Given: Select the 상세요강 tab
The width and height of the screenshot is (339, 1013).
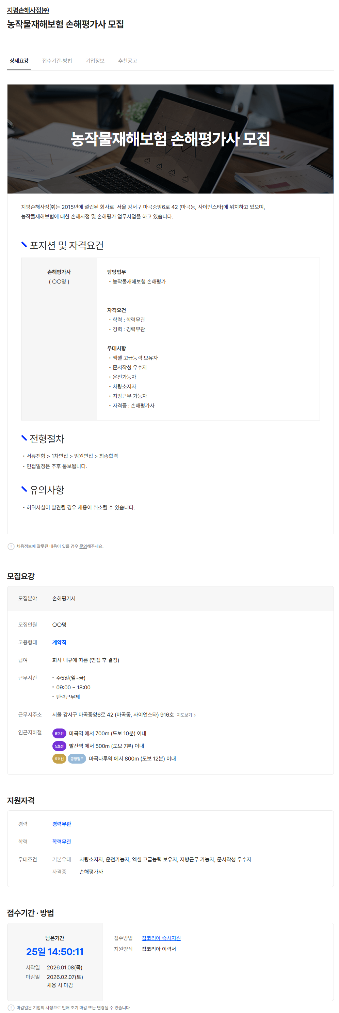Looking at the screenshot, I should [19, 61].
